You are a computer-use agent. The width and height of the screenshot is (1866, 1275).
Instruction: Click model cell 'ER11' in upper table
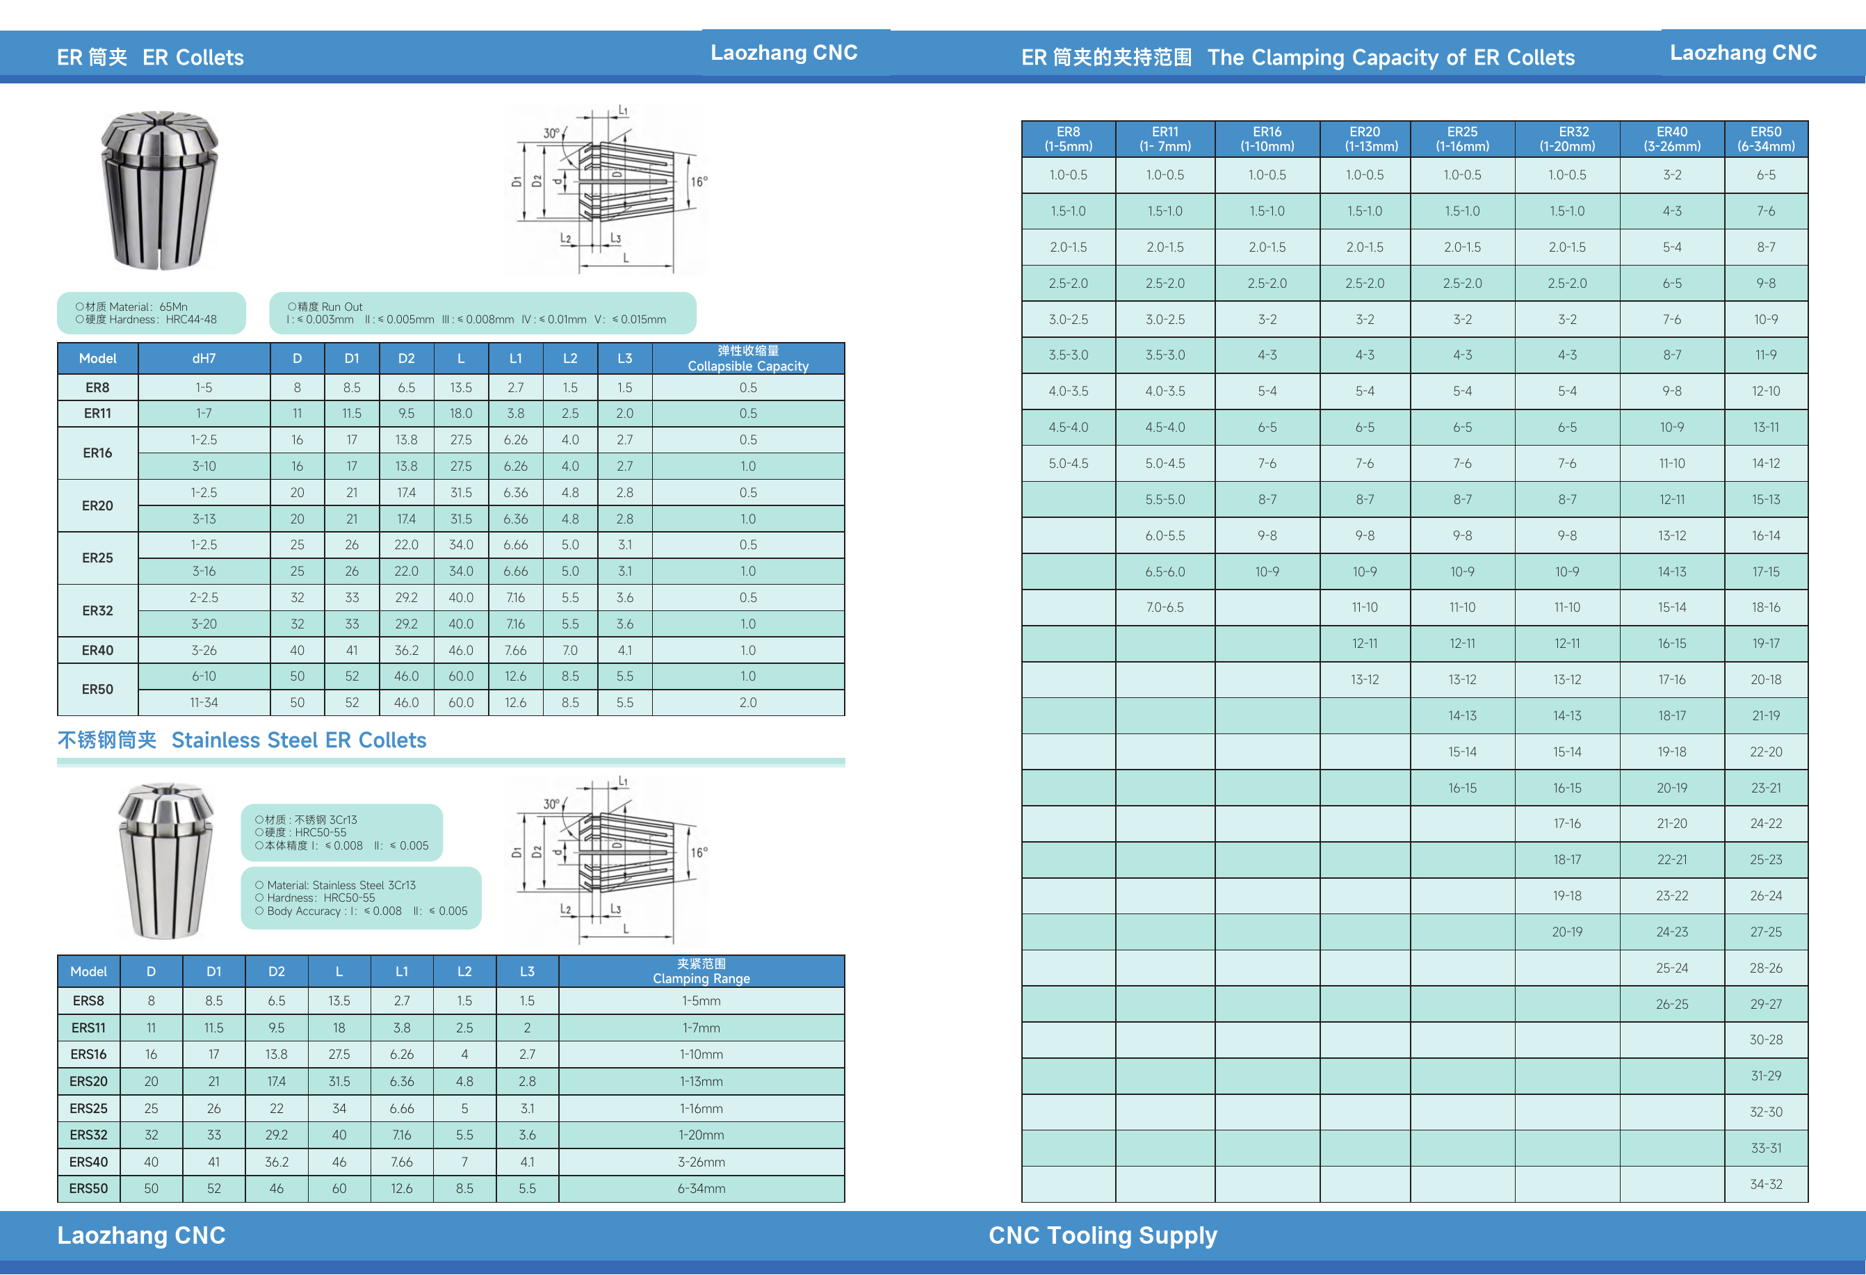click(x=98, y=414)
